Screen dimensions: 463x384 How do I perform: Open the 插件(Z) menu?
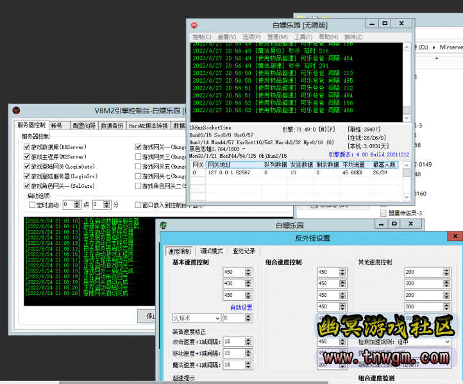click(x=353, y=37)
